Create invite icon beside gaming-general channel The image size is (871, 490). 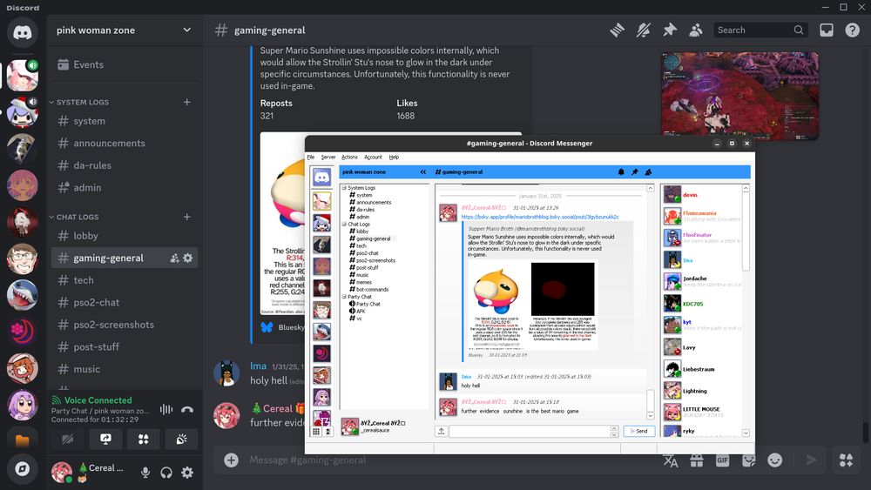pyautogui.click(x=174, y=258)
